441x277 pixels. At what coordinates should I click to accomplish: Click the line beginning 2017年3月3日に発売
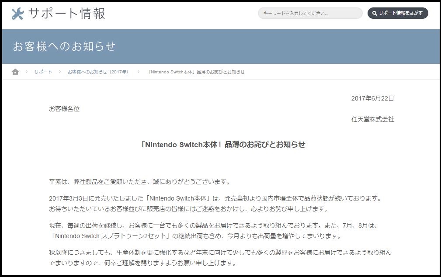[215, 198]
